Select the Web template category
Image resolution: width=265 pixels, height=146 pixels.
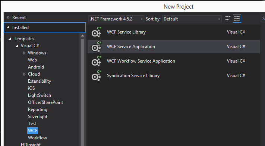[32, 60]
